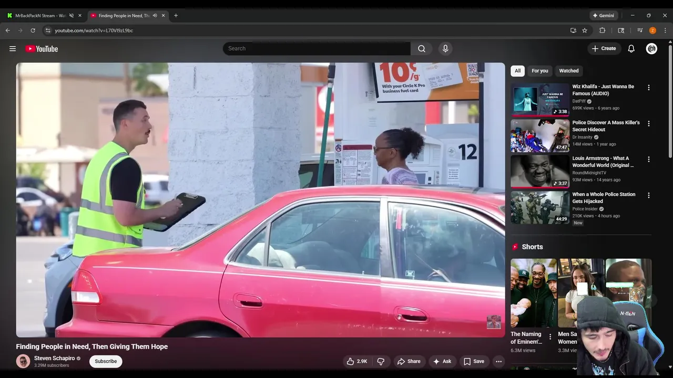The height and width of the screenshot is (378, 673).
Task: Open options for Wiz Khalifa video
Action: pos(648,88)
